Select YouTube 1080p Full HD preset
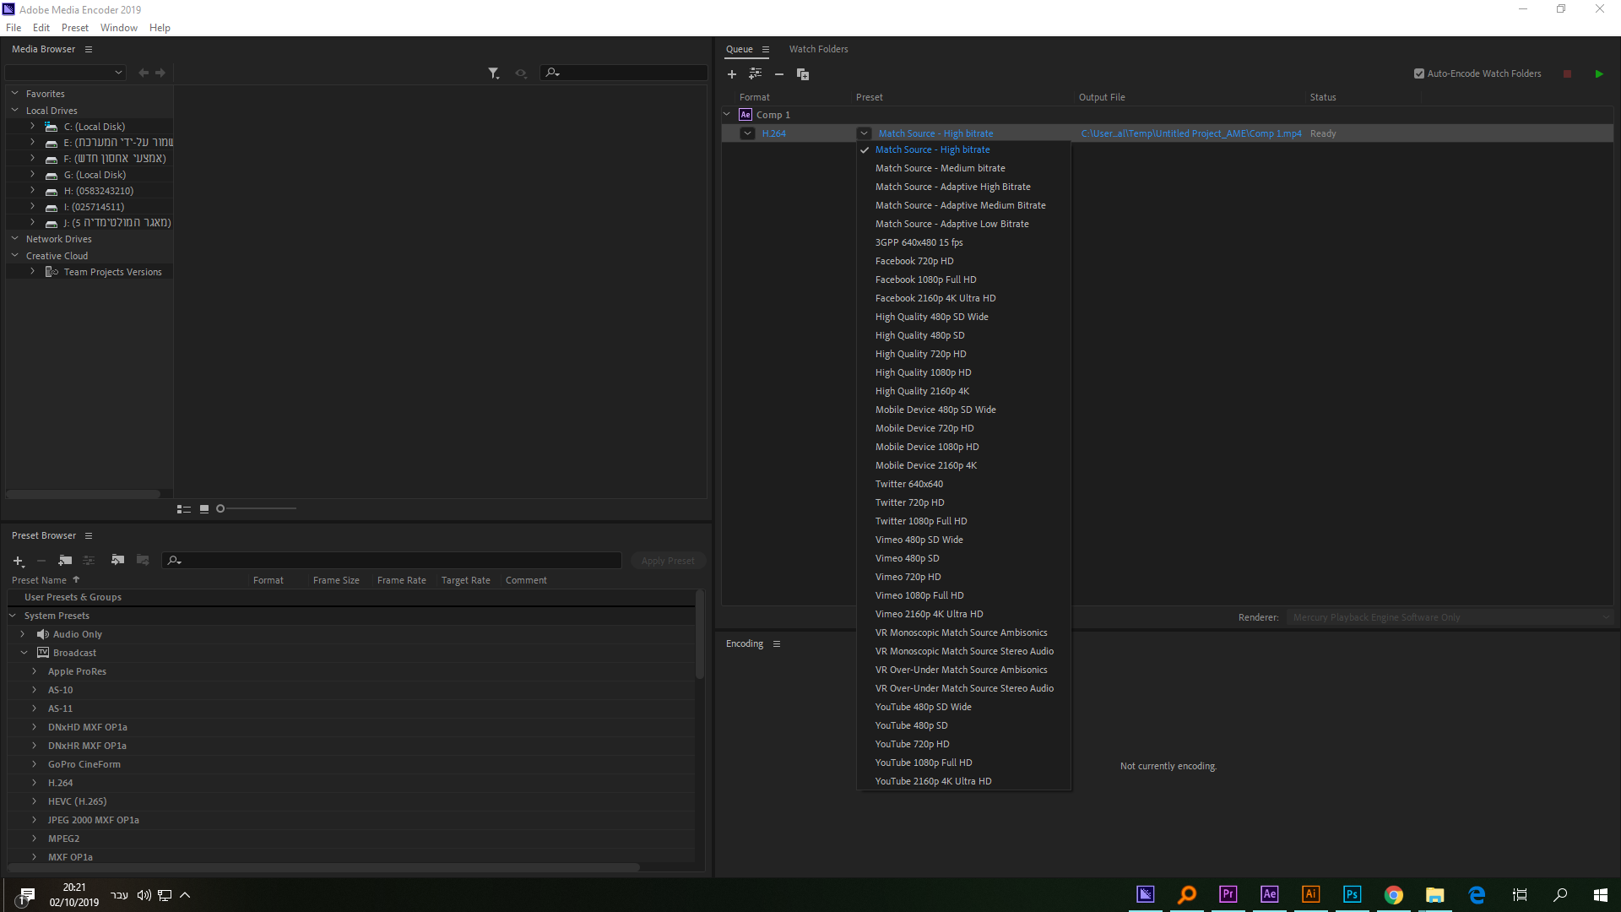 923,763
